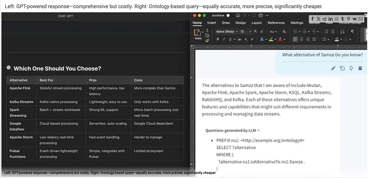Apply Underline formatting with the U button

coord(230,39)
